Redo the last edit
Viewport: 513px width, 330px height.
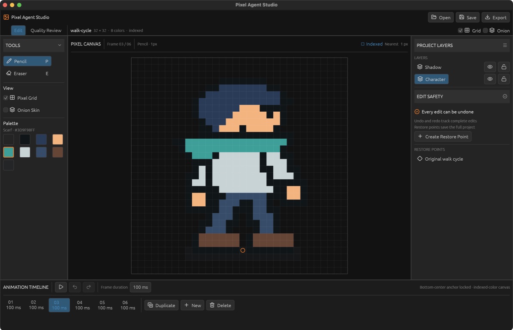[x=89, y=287]
